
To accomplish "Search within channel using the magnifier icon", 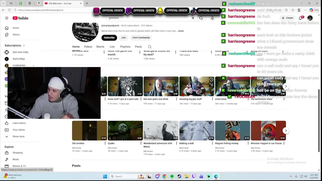I will point(150,47).
